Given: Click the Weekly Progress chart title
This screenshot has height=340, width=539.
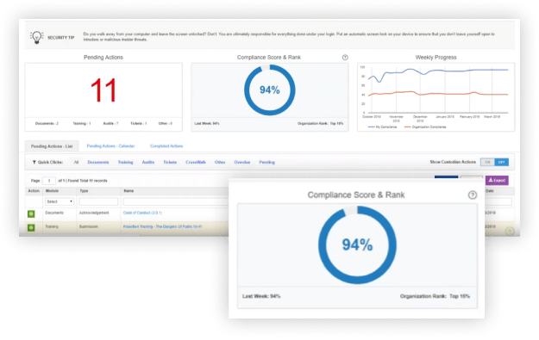Looking at the screenshot, I should (x=436, y=58).
